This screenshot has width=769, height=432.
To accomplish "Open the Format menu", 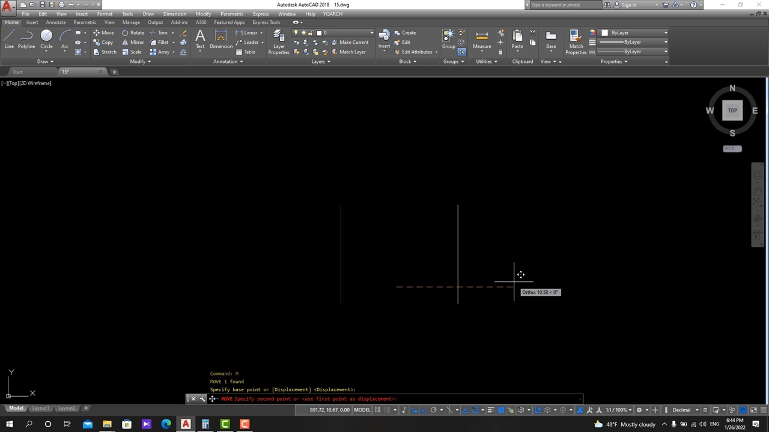I will click(105, 14).
